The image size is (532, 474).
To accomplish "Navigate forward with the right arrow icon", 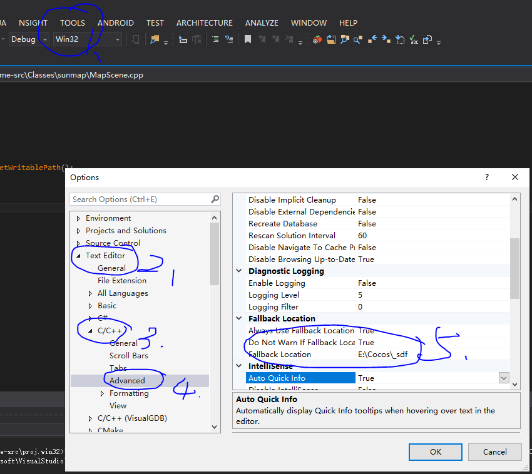I will tap(386, 39).
